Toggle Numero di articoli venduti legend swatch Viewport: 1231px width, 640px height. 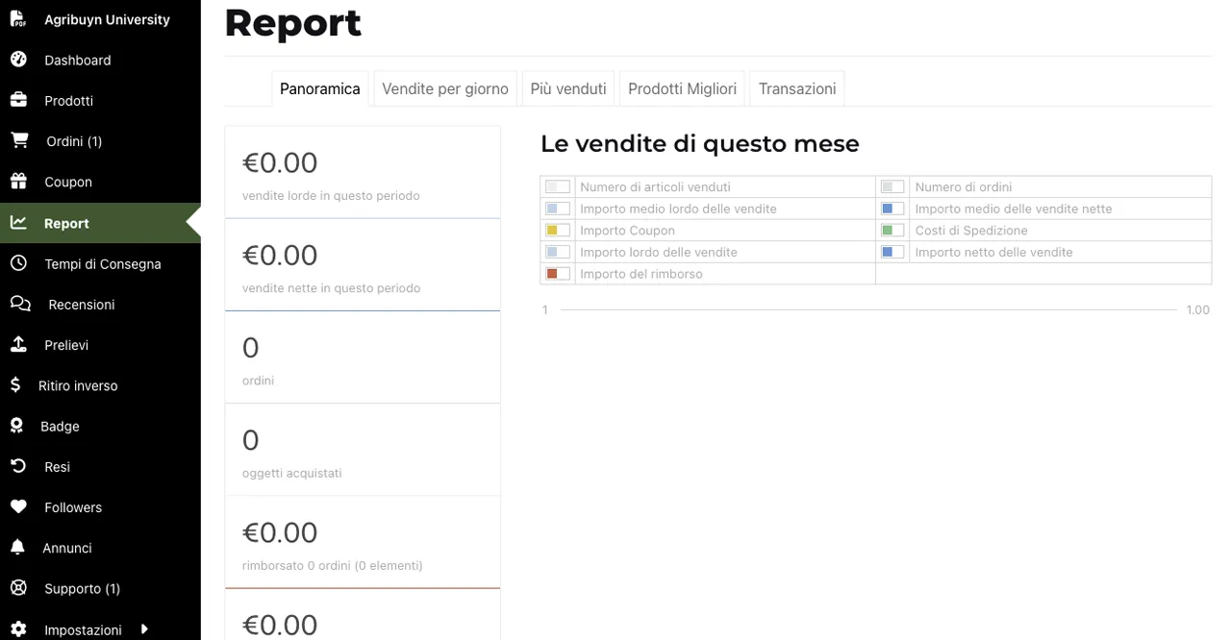[x=558, y=186]
